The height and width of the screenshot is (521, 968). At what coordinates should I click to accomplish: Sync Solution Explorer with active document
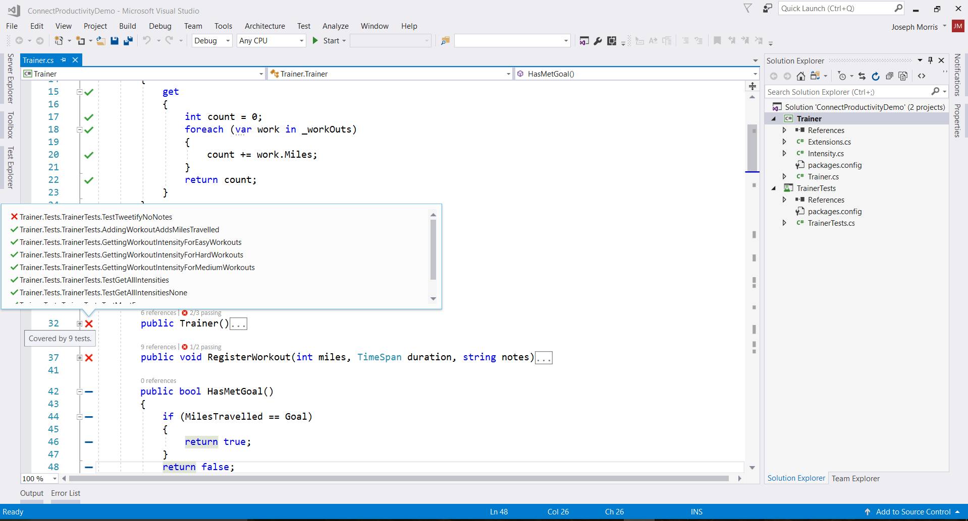pyautogui.click(x=862, y=76)
